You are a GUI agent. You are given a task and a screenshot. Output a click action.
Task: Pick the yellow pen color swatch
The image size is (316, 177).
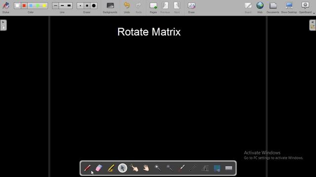coord(44,5)
